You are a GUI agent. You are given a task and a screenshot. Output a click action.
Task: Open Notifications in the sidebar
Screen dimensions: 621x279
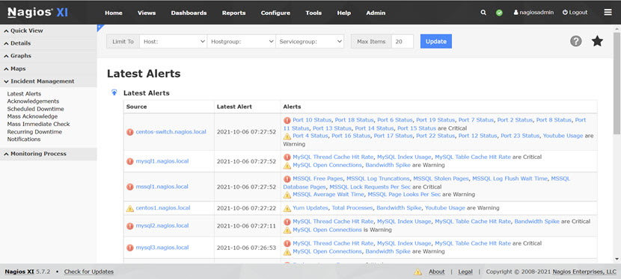pos(24,139)
